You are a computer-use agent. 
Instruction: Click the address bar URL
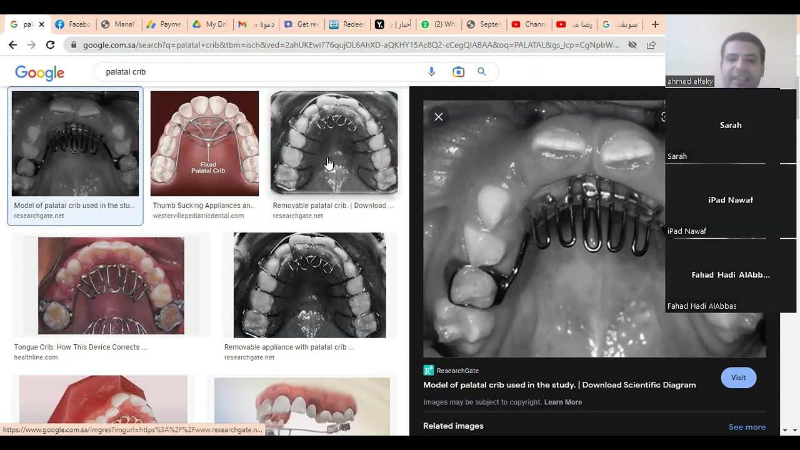click(x=350, y=45)
